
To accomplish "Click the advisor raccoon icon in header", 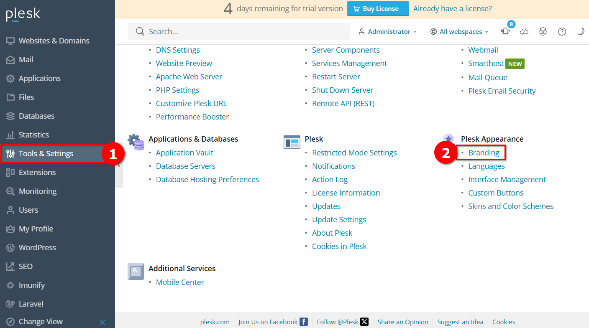I will point(543,32).
